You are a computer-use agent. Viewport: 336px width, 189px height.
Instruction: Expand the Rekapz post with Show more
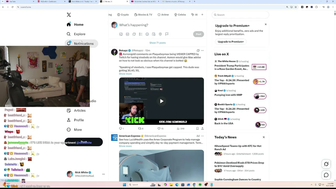pos(125,74)
